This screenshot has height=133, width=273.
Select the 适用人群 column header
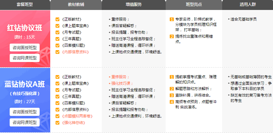point(247,5)
